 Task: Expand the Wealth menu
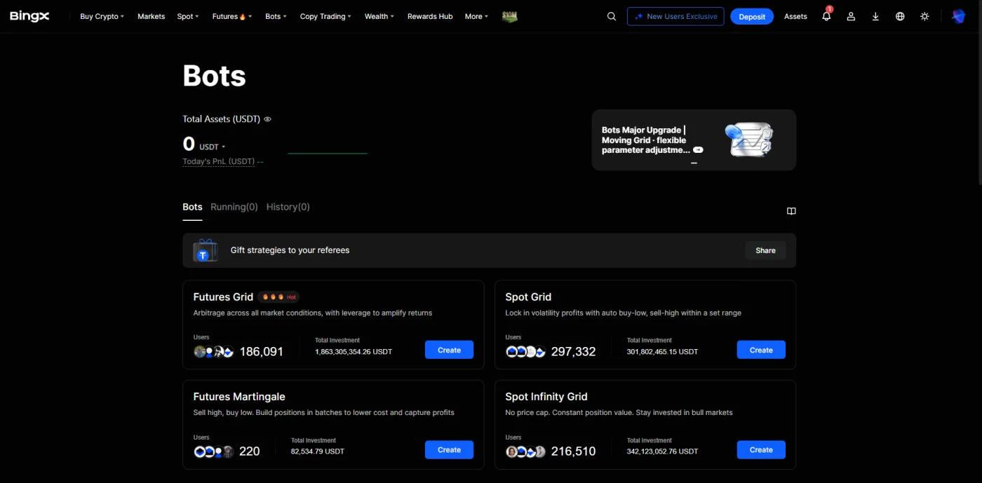pyautogui.click(x=379, y=16)
